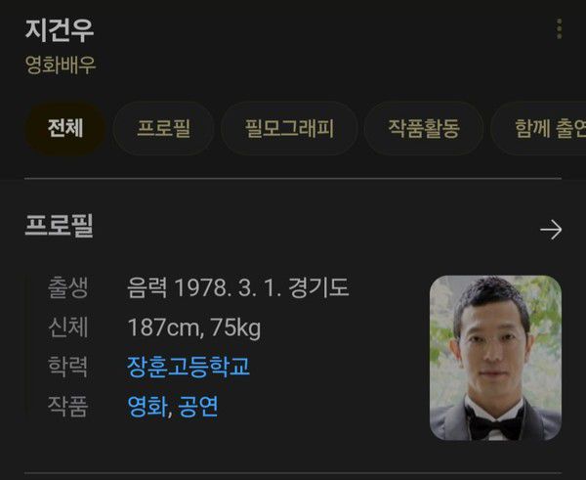Click the 출생 field label

click(x=68, y=287)
